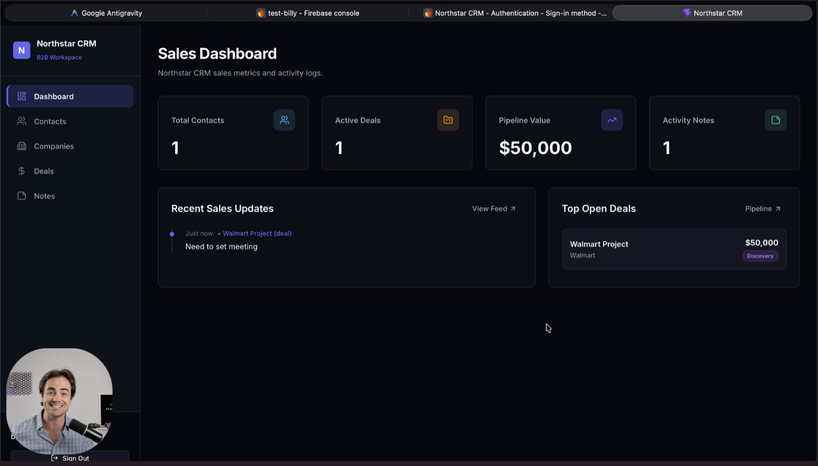The image size is (818, 466).
Task: Click the 'B2B Workspace' label
Action: (59, 57)
